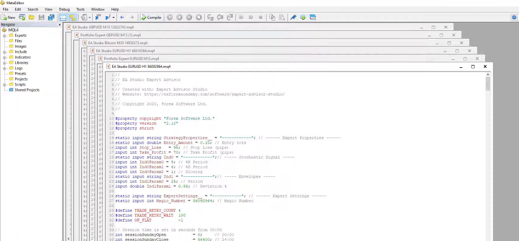Select the MQL4 root node
The width and height of the screenshot is (519, 241).
[13, 30]
